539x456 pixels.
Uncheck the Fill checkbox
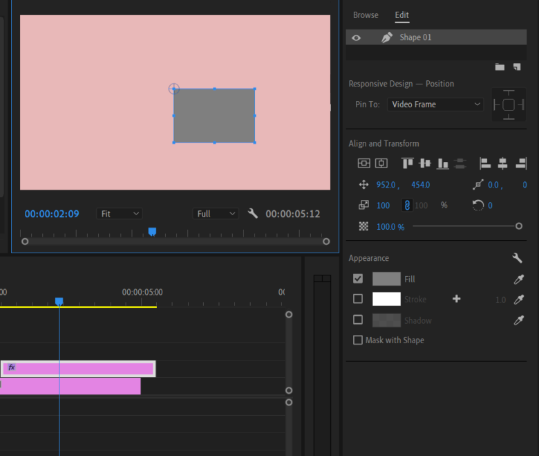(358, 278)
